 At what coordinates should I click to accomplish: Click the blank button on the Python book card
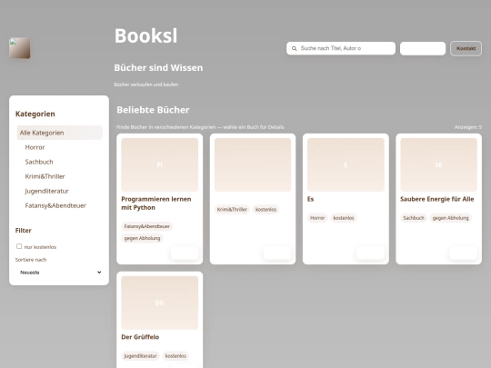click(x=185, y=253)
